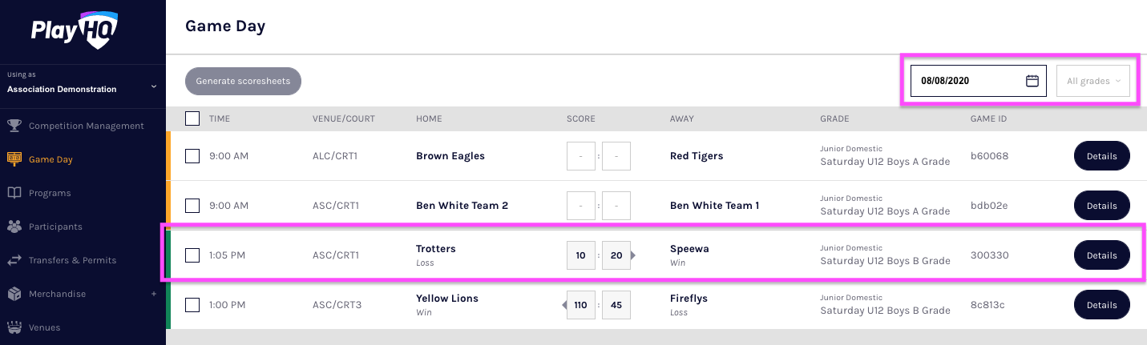
Task: Go to Programs in the sidebar
Action: 50,193
